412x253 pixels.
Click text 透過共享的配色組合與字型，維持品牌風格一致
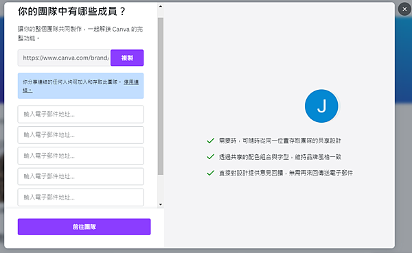coord(280,157)
